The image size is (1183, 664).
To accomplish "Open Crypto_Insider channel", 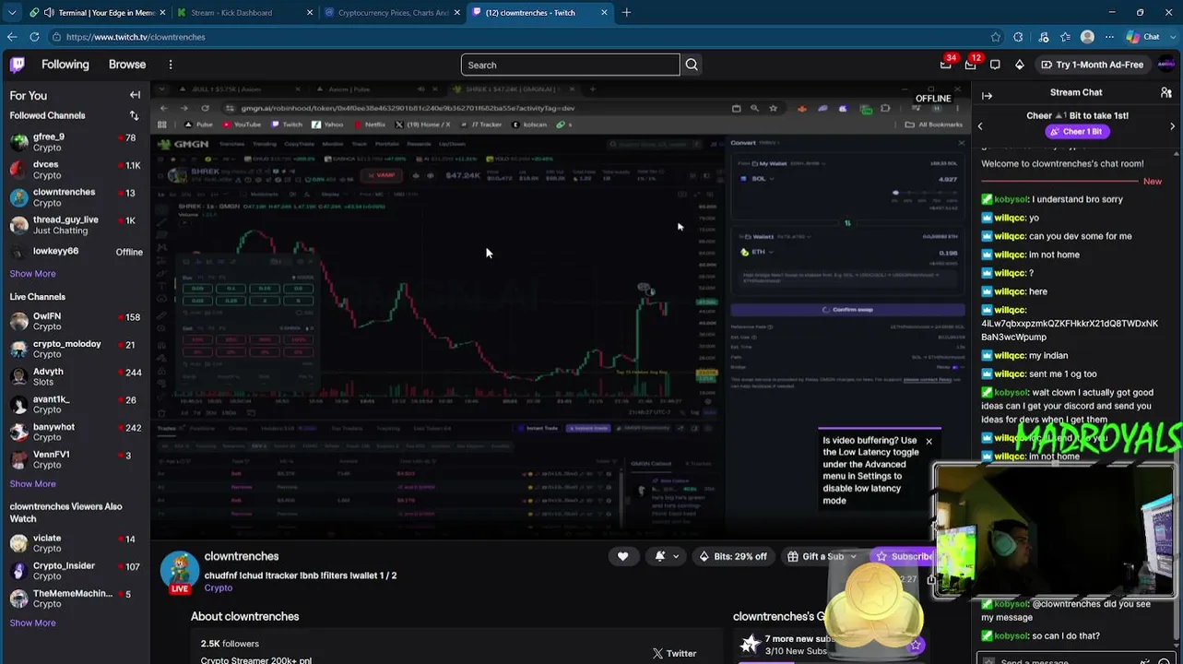I will 74,571.
